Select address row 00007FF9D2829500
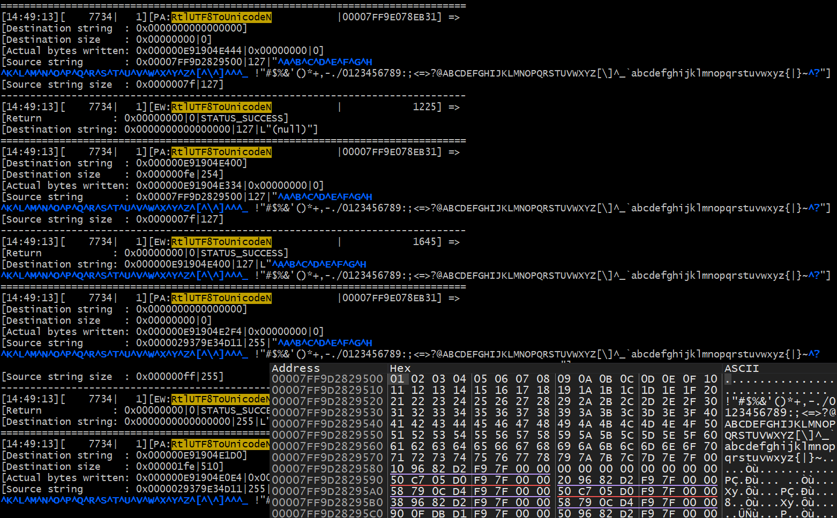 pos(327,379)
